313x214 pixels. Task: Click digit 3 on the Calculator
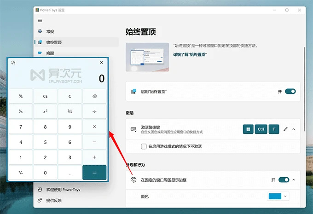[x=70, y=157]
